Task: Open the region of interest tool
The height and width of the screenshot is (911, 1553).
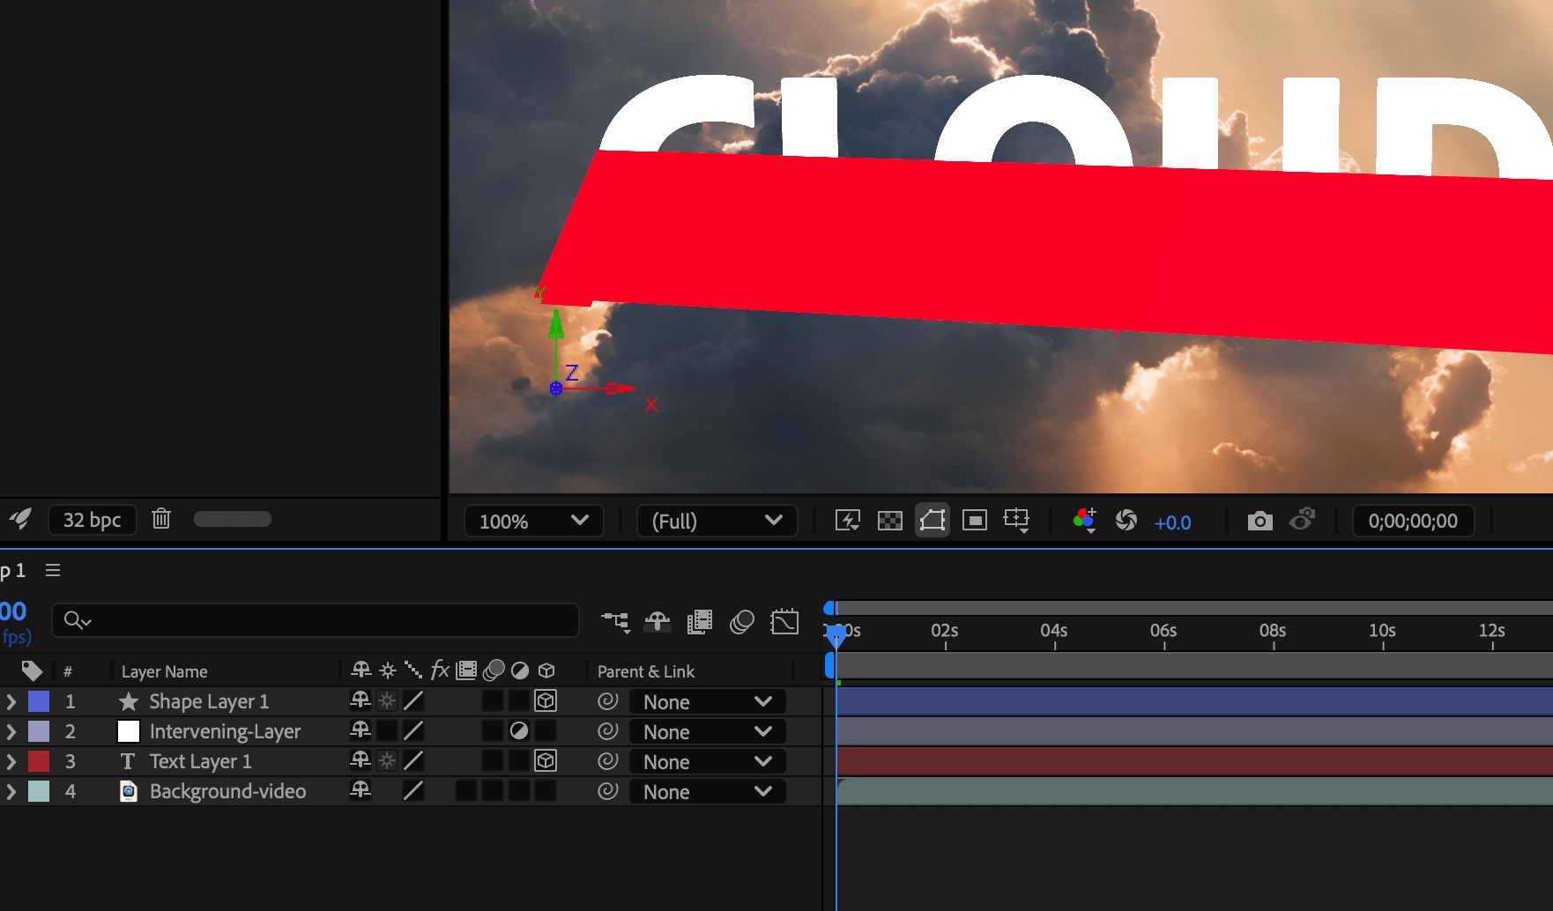Action: tap(974, 521)
